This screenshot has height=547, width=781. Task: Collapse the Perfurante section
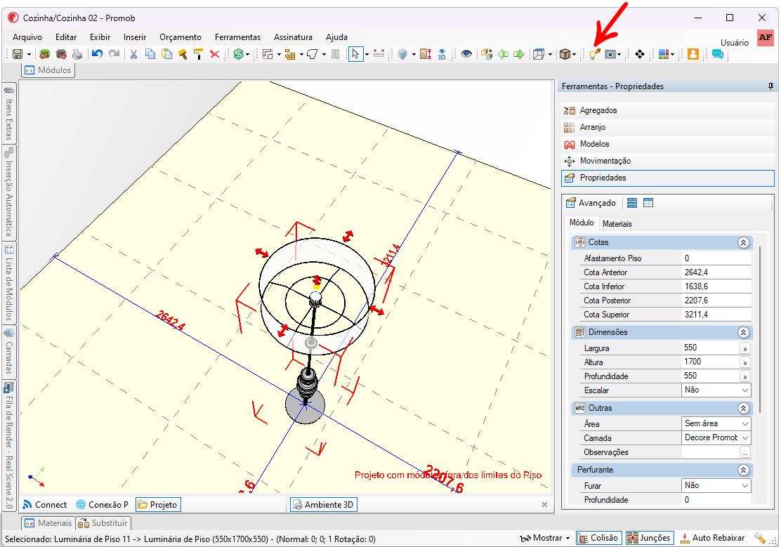pyautogui.click(x=743, y=470)
